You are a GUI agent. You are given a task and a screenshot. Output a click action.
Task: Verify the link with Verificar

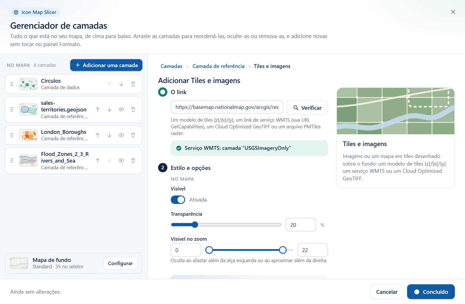307,108
